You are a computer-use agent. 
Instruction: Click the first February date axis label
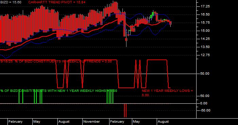point(15,122)
